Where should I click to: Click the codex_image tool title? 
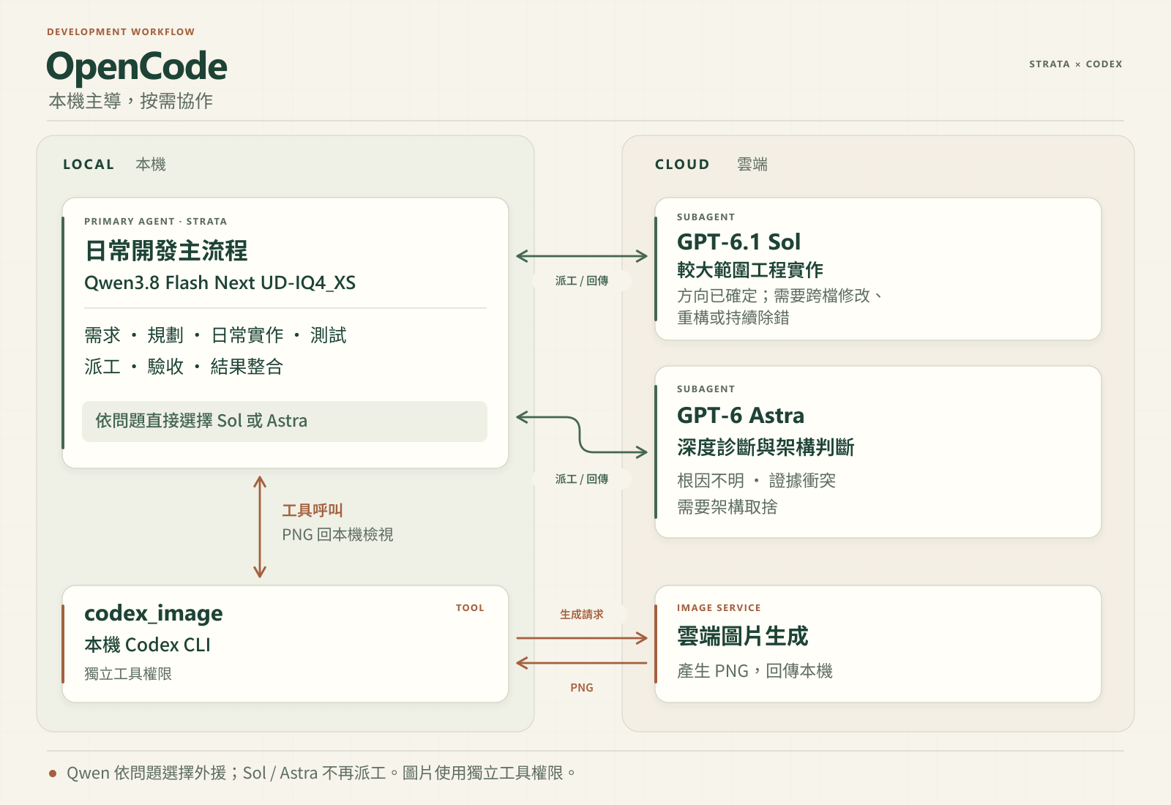tap(154, 613)
